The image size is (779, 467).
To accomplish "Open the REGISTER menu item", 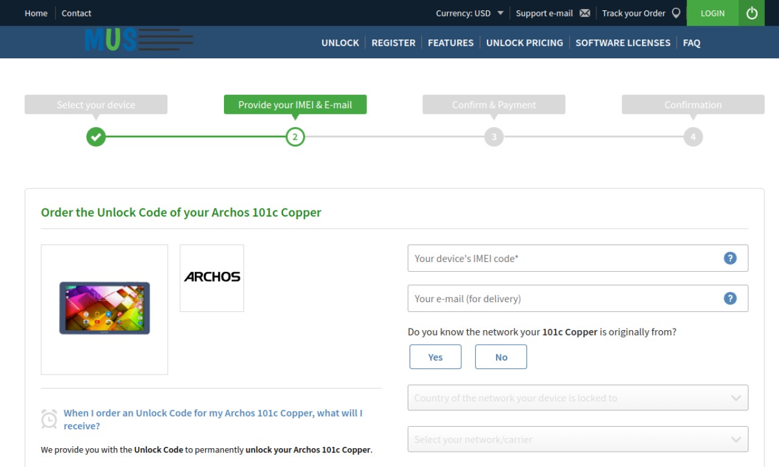I will (x=393, y=43).
